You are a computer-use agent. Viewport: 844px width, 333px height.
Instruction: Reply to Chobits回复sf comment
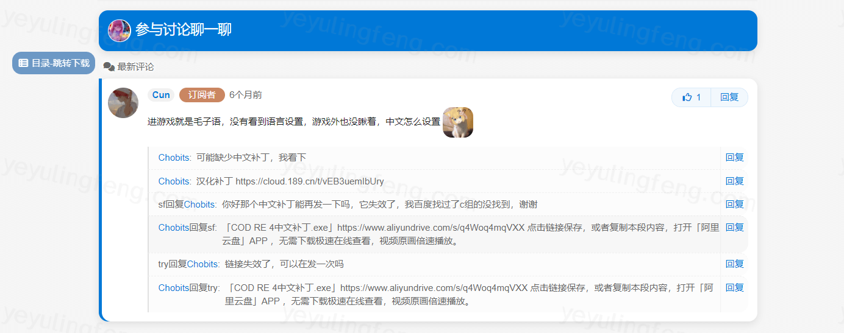click(734, 228)
